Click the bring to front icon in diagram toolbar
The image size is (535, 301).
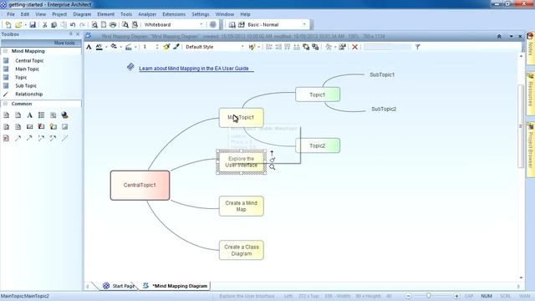click(306, 47)
